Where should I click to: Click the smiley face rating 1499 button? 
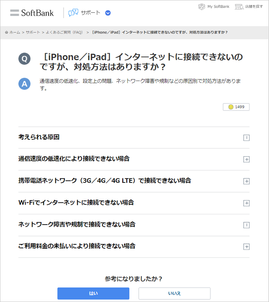[x=236, y=107]
